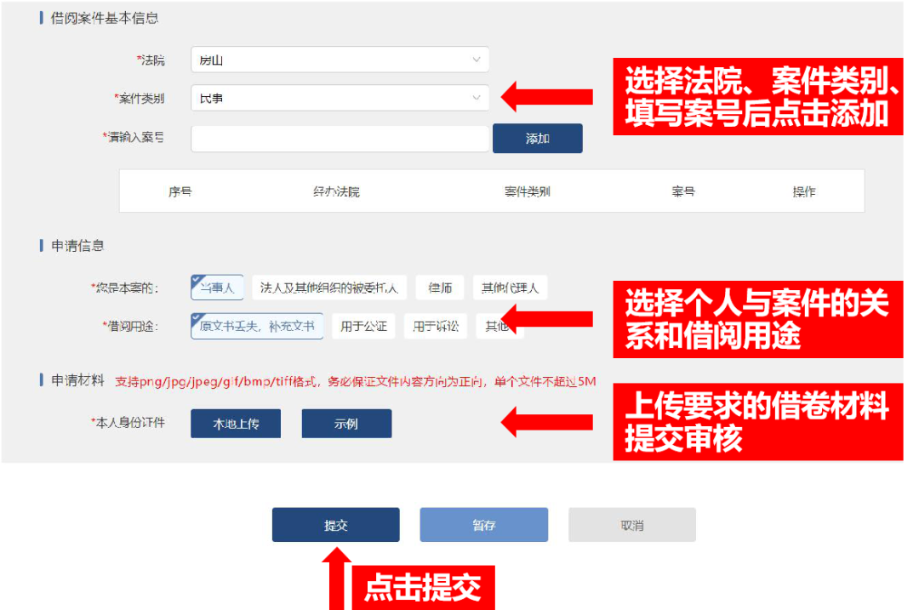Open the dropdown showing 房山
The image size is (919, 610).
(x=340, y=59)
